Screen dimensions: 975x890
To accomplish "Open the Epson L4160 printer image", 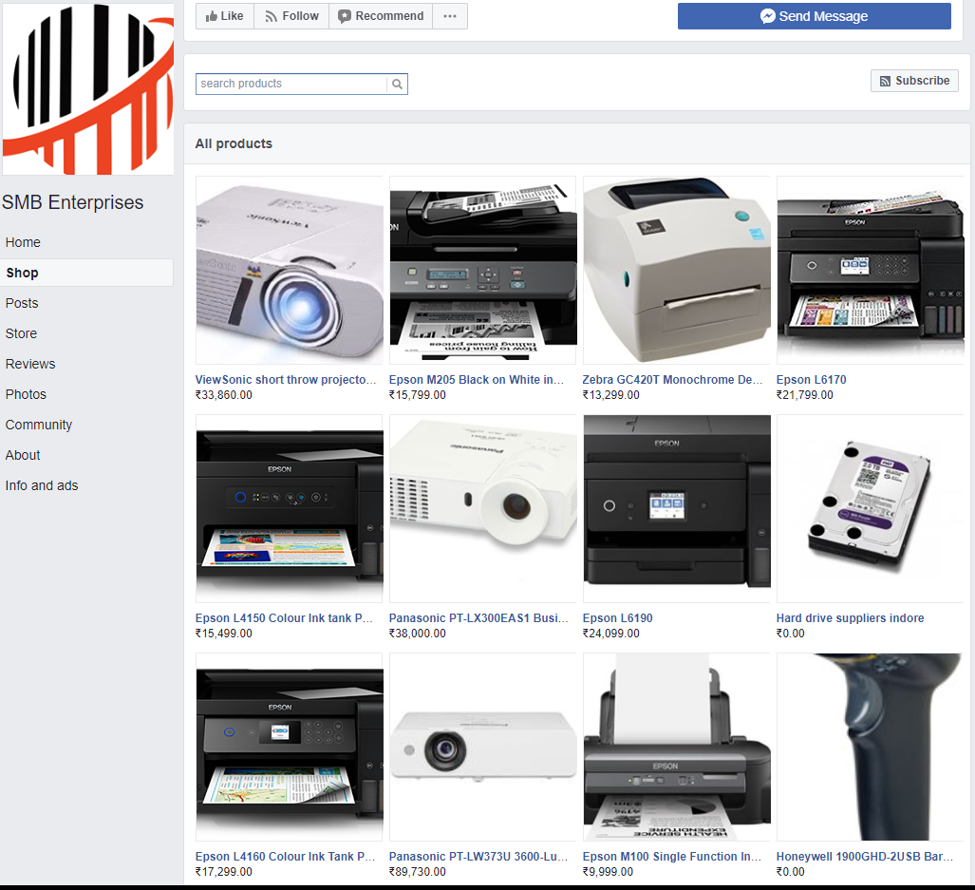I will point(290,747).
